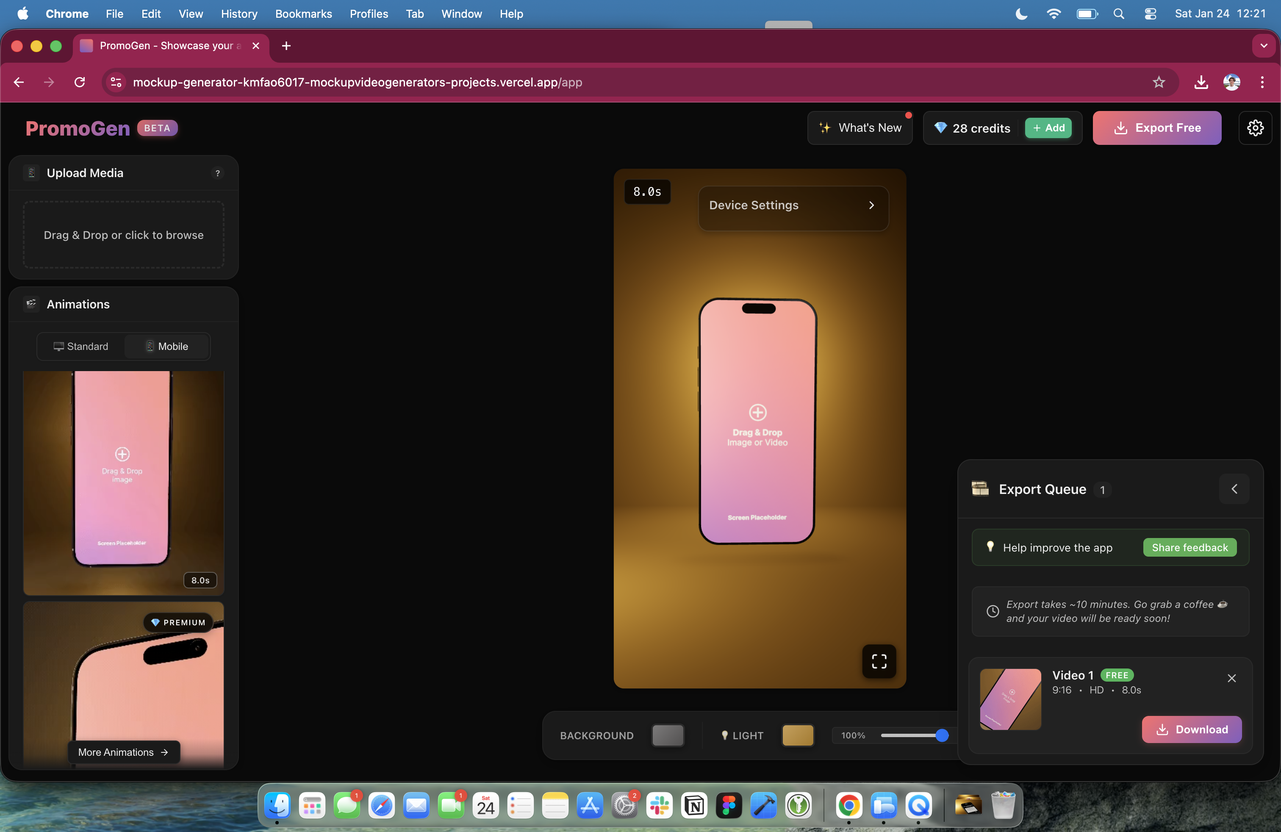This screenshot has width=1281, height=832.
Task: Switch to the Standard animations toggle
Action: click(x=81, y=346)
